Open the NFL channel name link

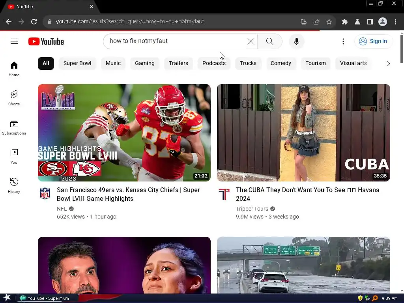62,209
